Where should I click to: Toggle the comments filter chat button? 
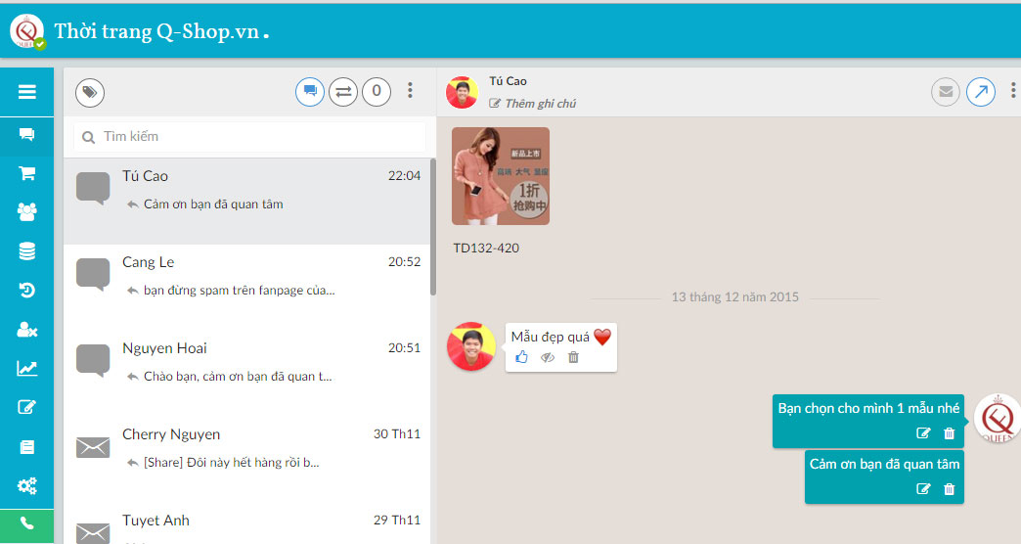point(310,91)
